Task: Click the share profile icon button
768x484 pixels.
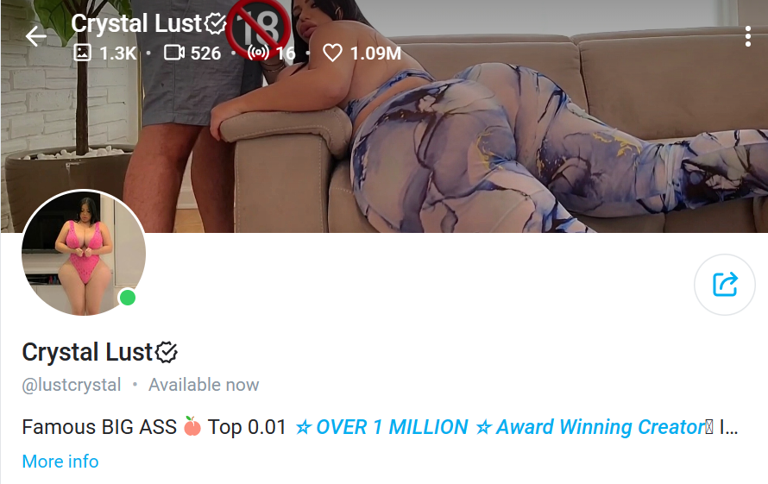Action: coord(724,285)
